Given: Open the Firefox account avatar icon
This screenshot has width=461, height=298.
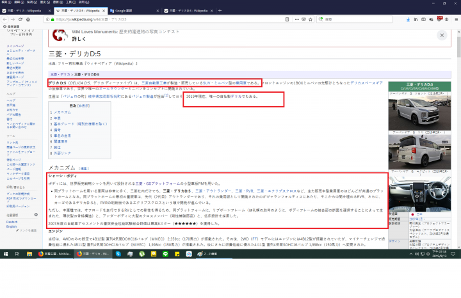Looking at the screenshot, I should pyautogui.click(x=447, y=19).
